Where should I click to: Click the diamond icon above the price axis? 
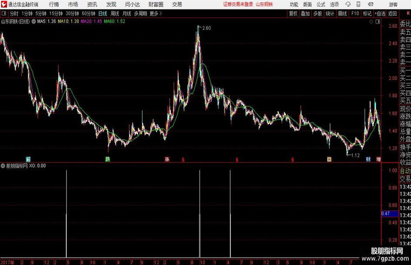click(x=371, y=22)
